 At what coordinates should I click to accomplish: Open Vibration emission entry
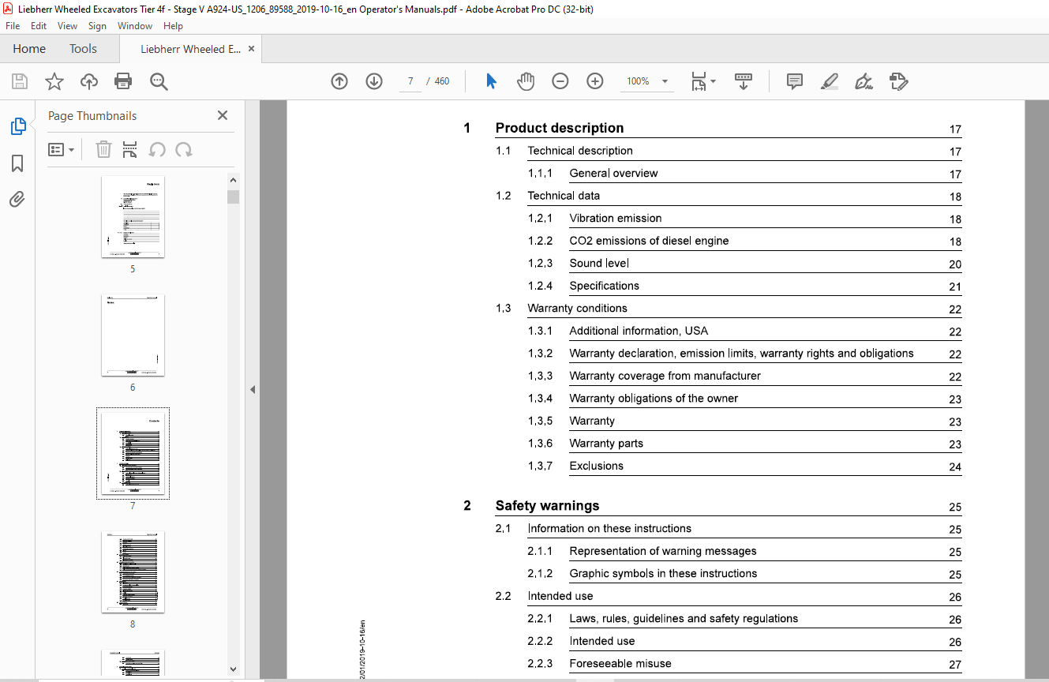[616, 218]
